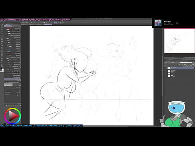
Task: Toggle visibility of the second layer
Action: point(165,71)
